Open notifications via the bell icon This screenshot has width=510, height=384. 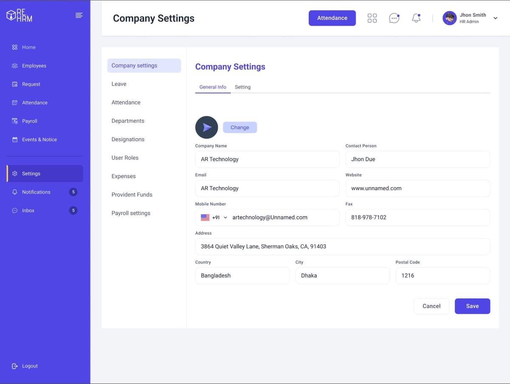416,18
